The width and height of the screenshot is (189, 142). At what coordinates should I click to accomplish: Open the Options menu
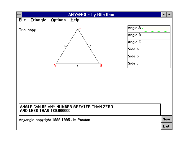(58, 20)
